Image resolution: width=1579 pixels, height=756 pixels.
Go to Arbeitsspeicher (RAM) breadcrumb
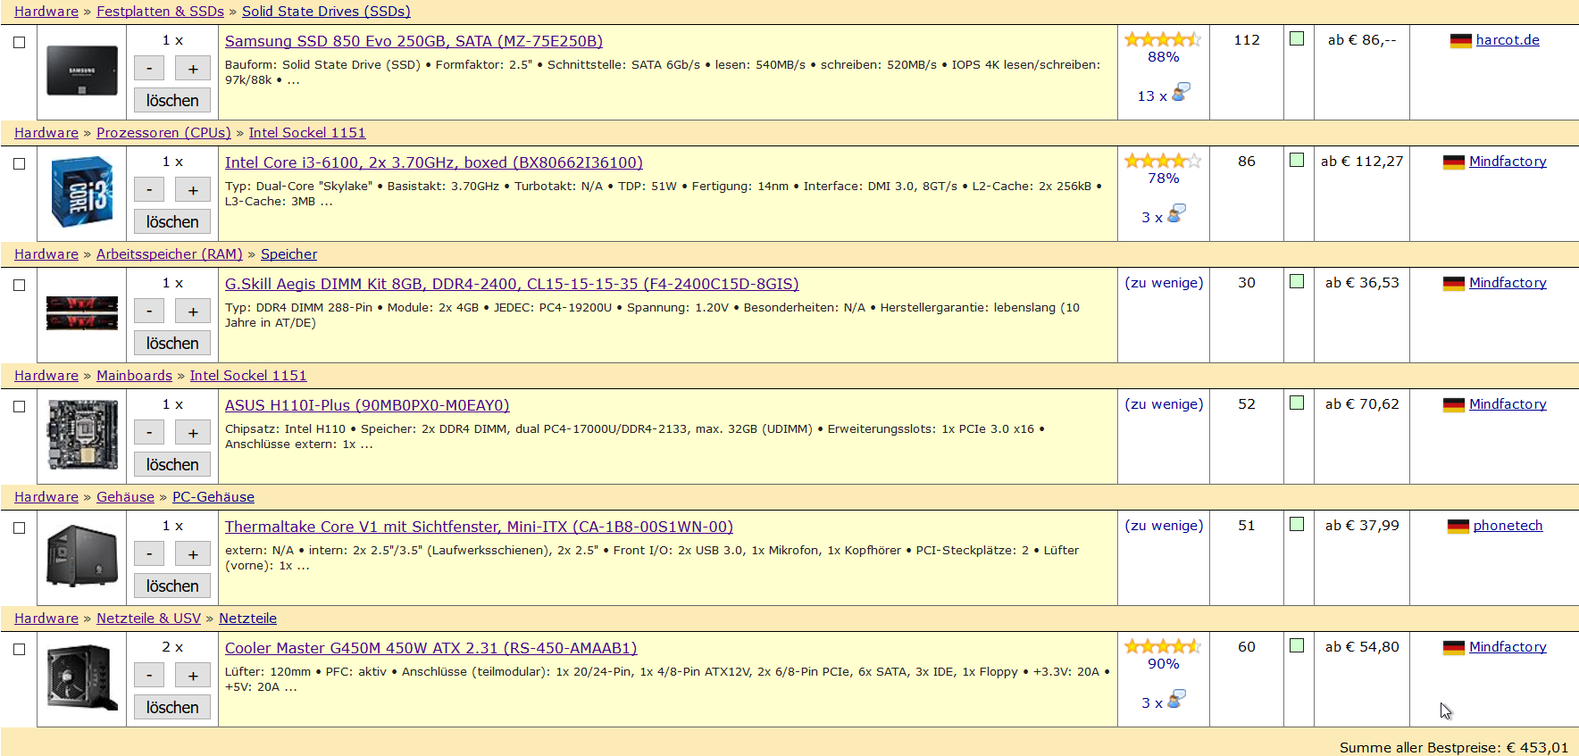(170, 254)
